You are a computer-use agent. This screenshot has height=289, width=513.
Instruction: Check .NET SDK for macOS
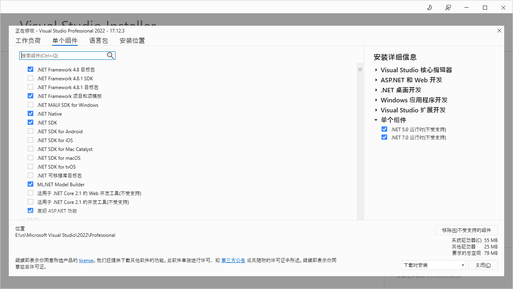(x=30, y=158)
